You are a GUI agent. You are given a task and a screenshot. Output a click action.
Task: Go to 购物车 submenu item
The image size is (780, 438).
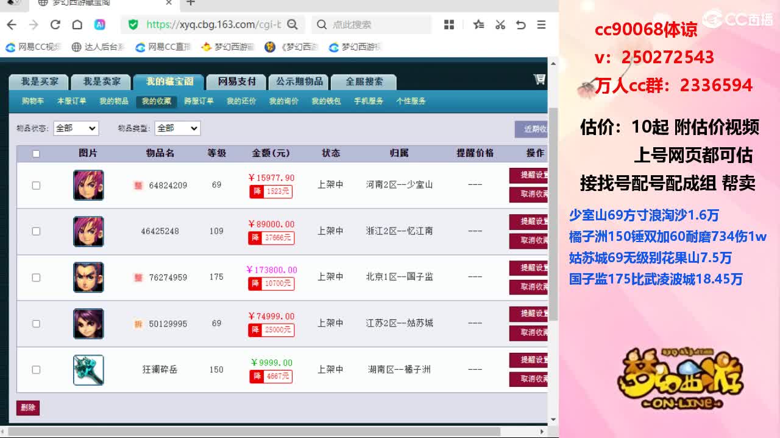pos(33,101)
